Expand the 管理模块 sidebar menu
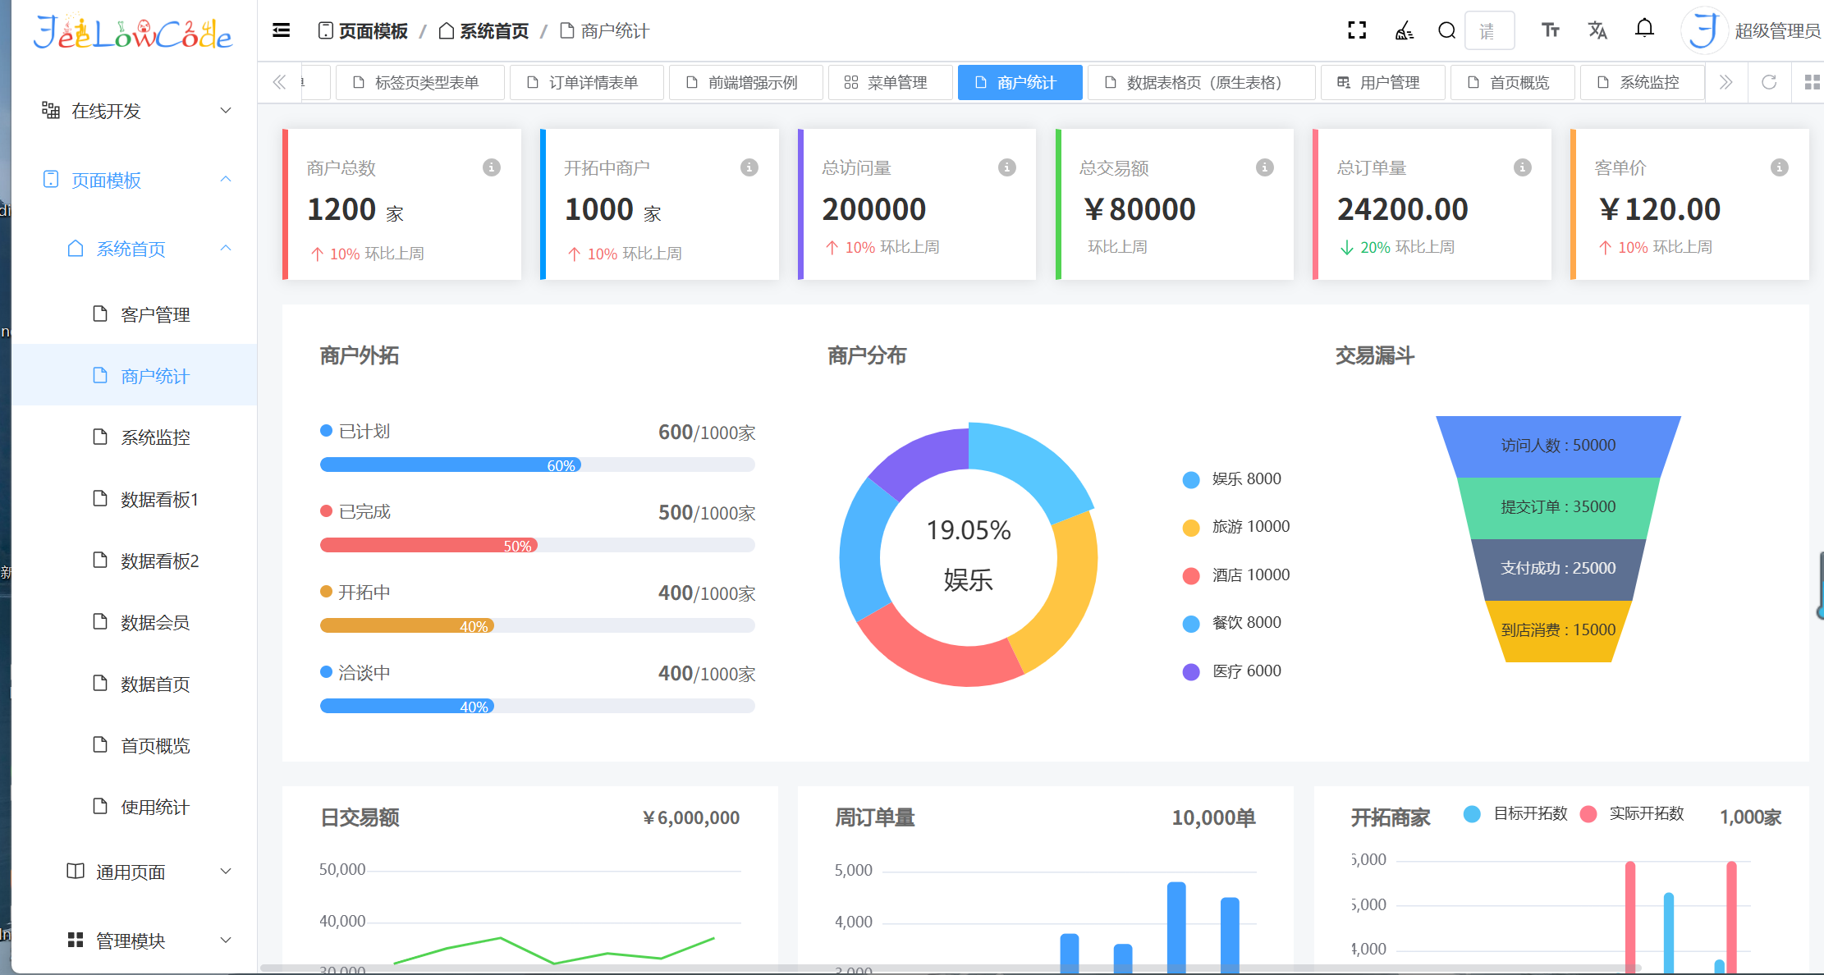 (136, 941)
